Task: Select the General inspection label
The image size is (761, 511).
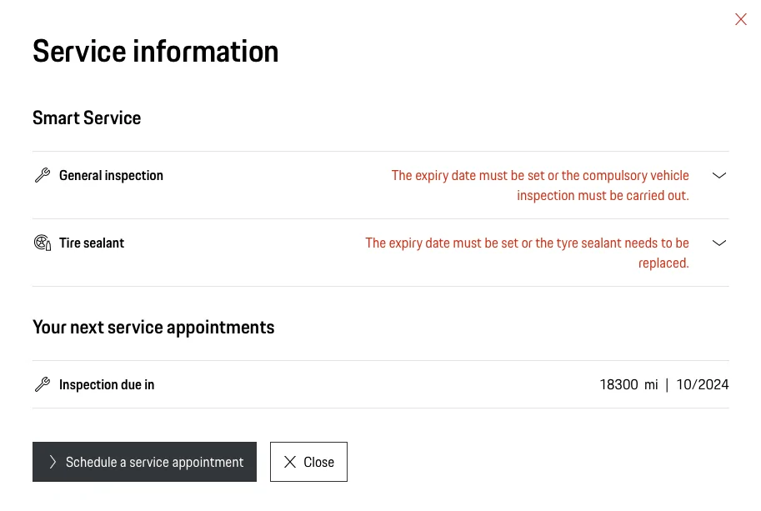Action: click(111, 176)
